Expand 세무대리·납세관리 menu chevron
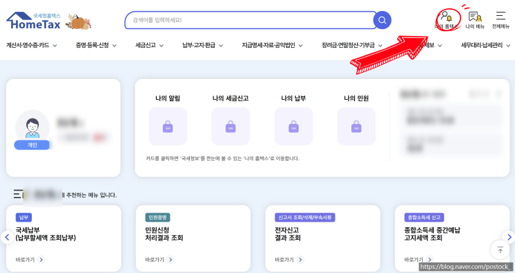This screenshot has width=515, height=273. [508, 46]
